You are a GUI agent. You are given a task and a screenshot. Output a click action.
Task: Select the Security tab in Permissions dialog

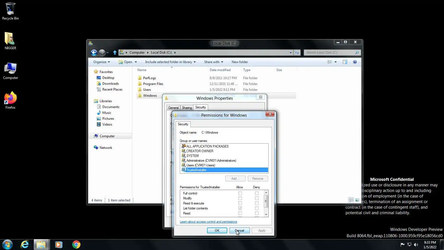pos(183,124)
